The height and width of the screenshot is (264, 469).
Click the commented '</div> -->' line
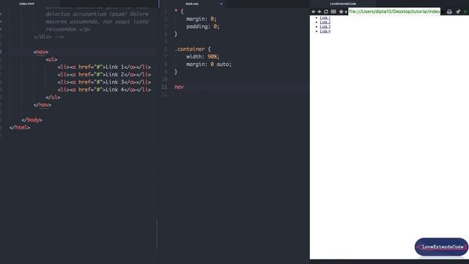(x=48, y=37)
